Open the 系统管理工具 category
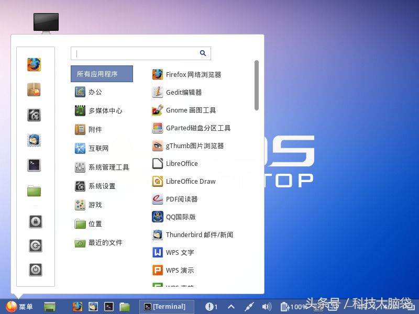Viewport: 419px width, 314px height. coord(102,167)
